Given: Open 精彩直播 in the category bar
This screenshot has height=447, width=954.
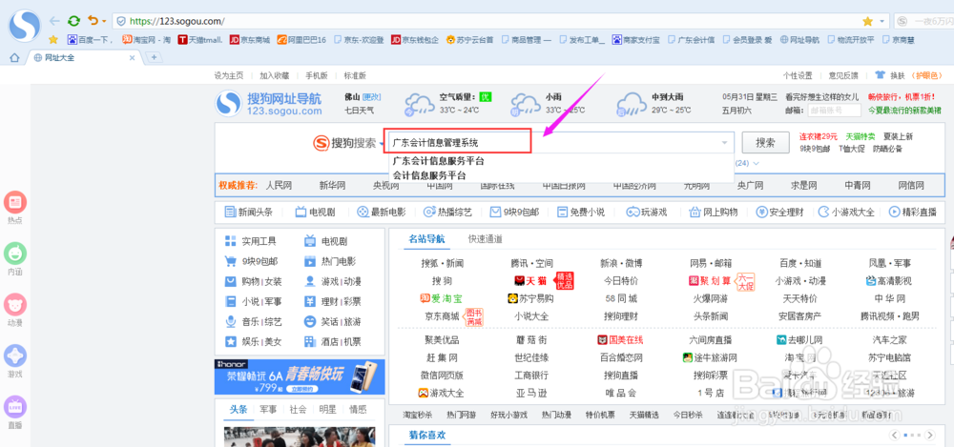Looking at the screenshot, I should pos(913,213).
